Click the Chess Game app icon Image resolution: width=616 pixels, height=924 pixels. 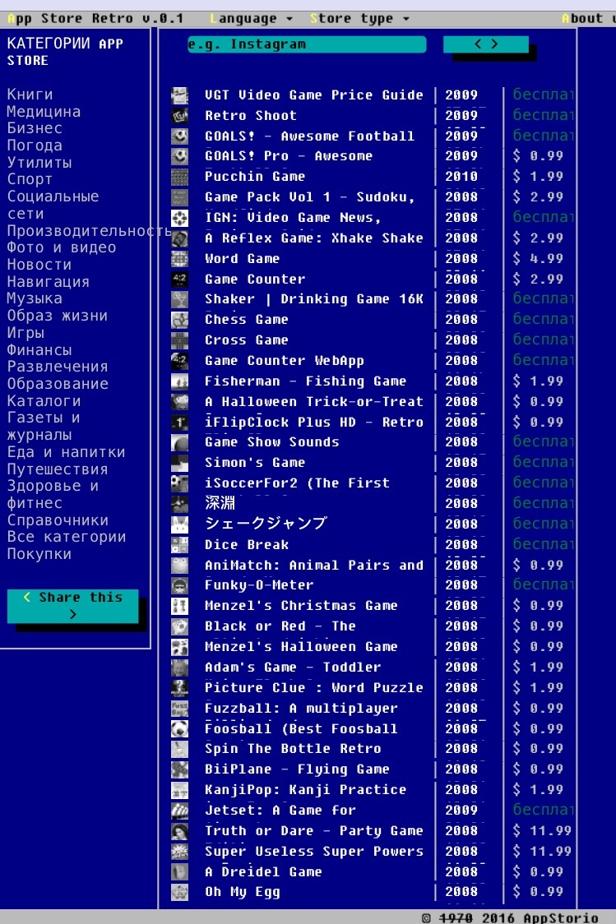pos(179,320)
